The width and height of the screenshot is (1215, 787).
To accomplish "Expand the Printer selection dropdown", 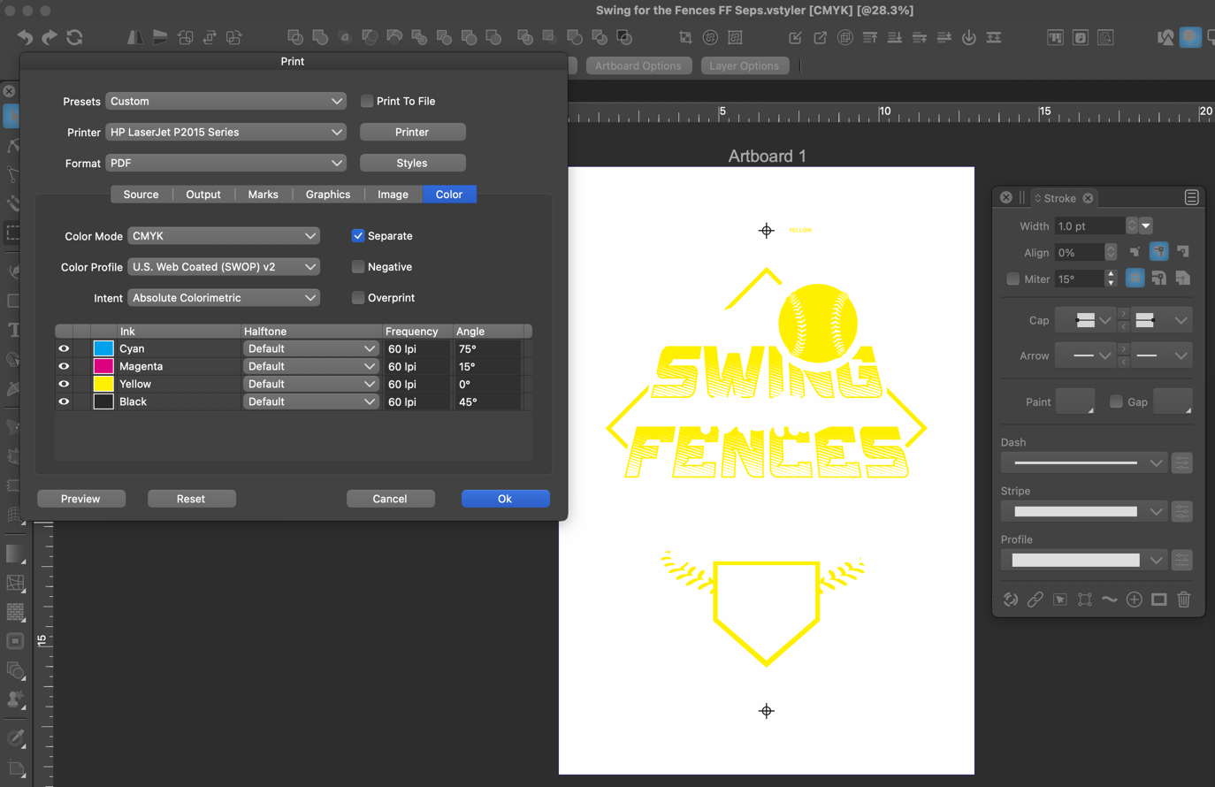I will click(x=225, y=132).
